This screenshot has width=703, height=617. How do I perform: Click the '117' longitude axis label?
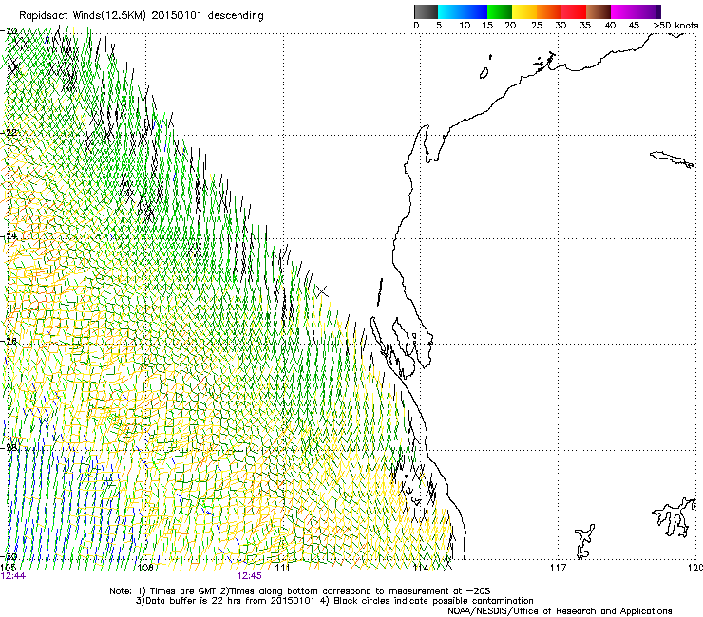point(558,569)
